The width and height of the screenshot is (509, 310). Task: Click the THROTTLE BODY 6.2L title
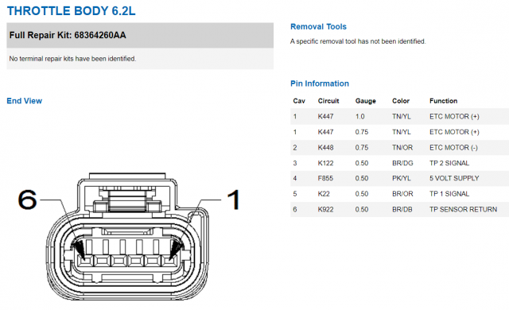coord(71,10)
